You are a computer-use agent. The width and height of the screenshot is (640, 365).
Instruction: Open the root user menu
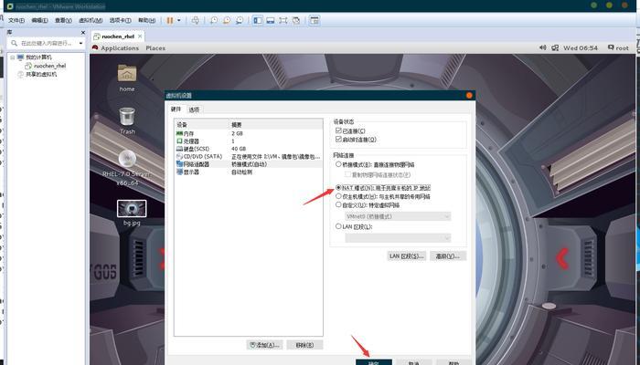coord(618,48)
